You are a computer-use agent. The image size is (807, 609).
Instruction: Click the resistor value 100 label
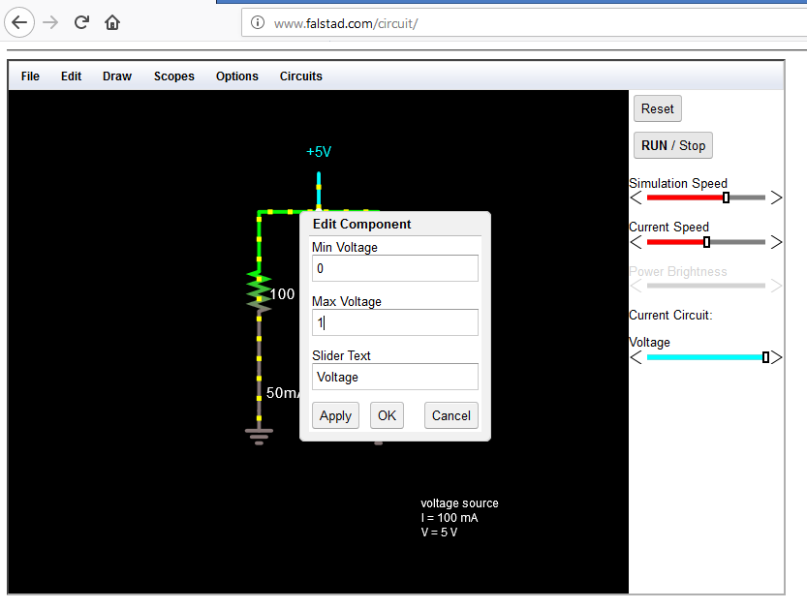point(282,294)
